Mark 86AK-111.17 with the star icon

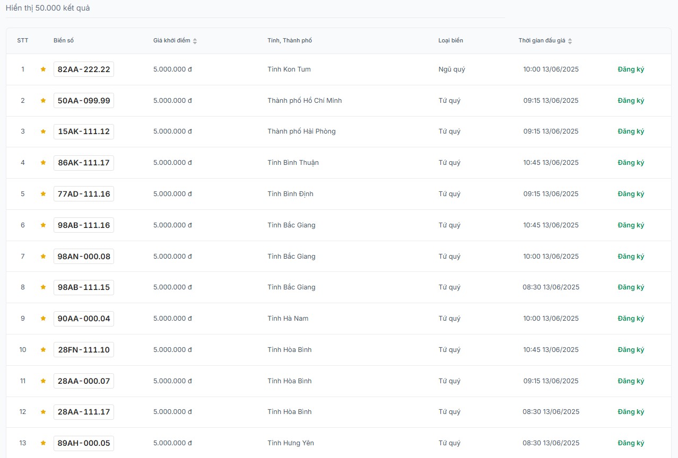44,163
